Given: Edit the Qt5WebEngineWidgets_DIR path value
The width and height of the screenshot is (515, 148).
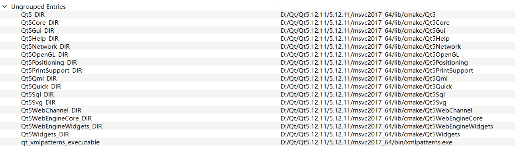Looking at the screenshot, I should [x=387, y=126].
